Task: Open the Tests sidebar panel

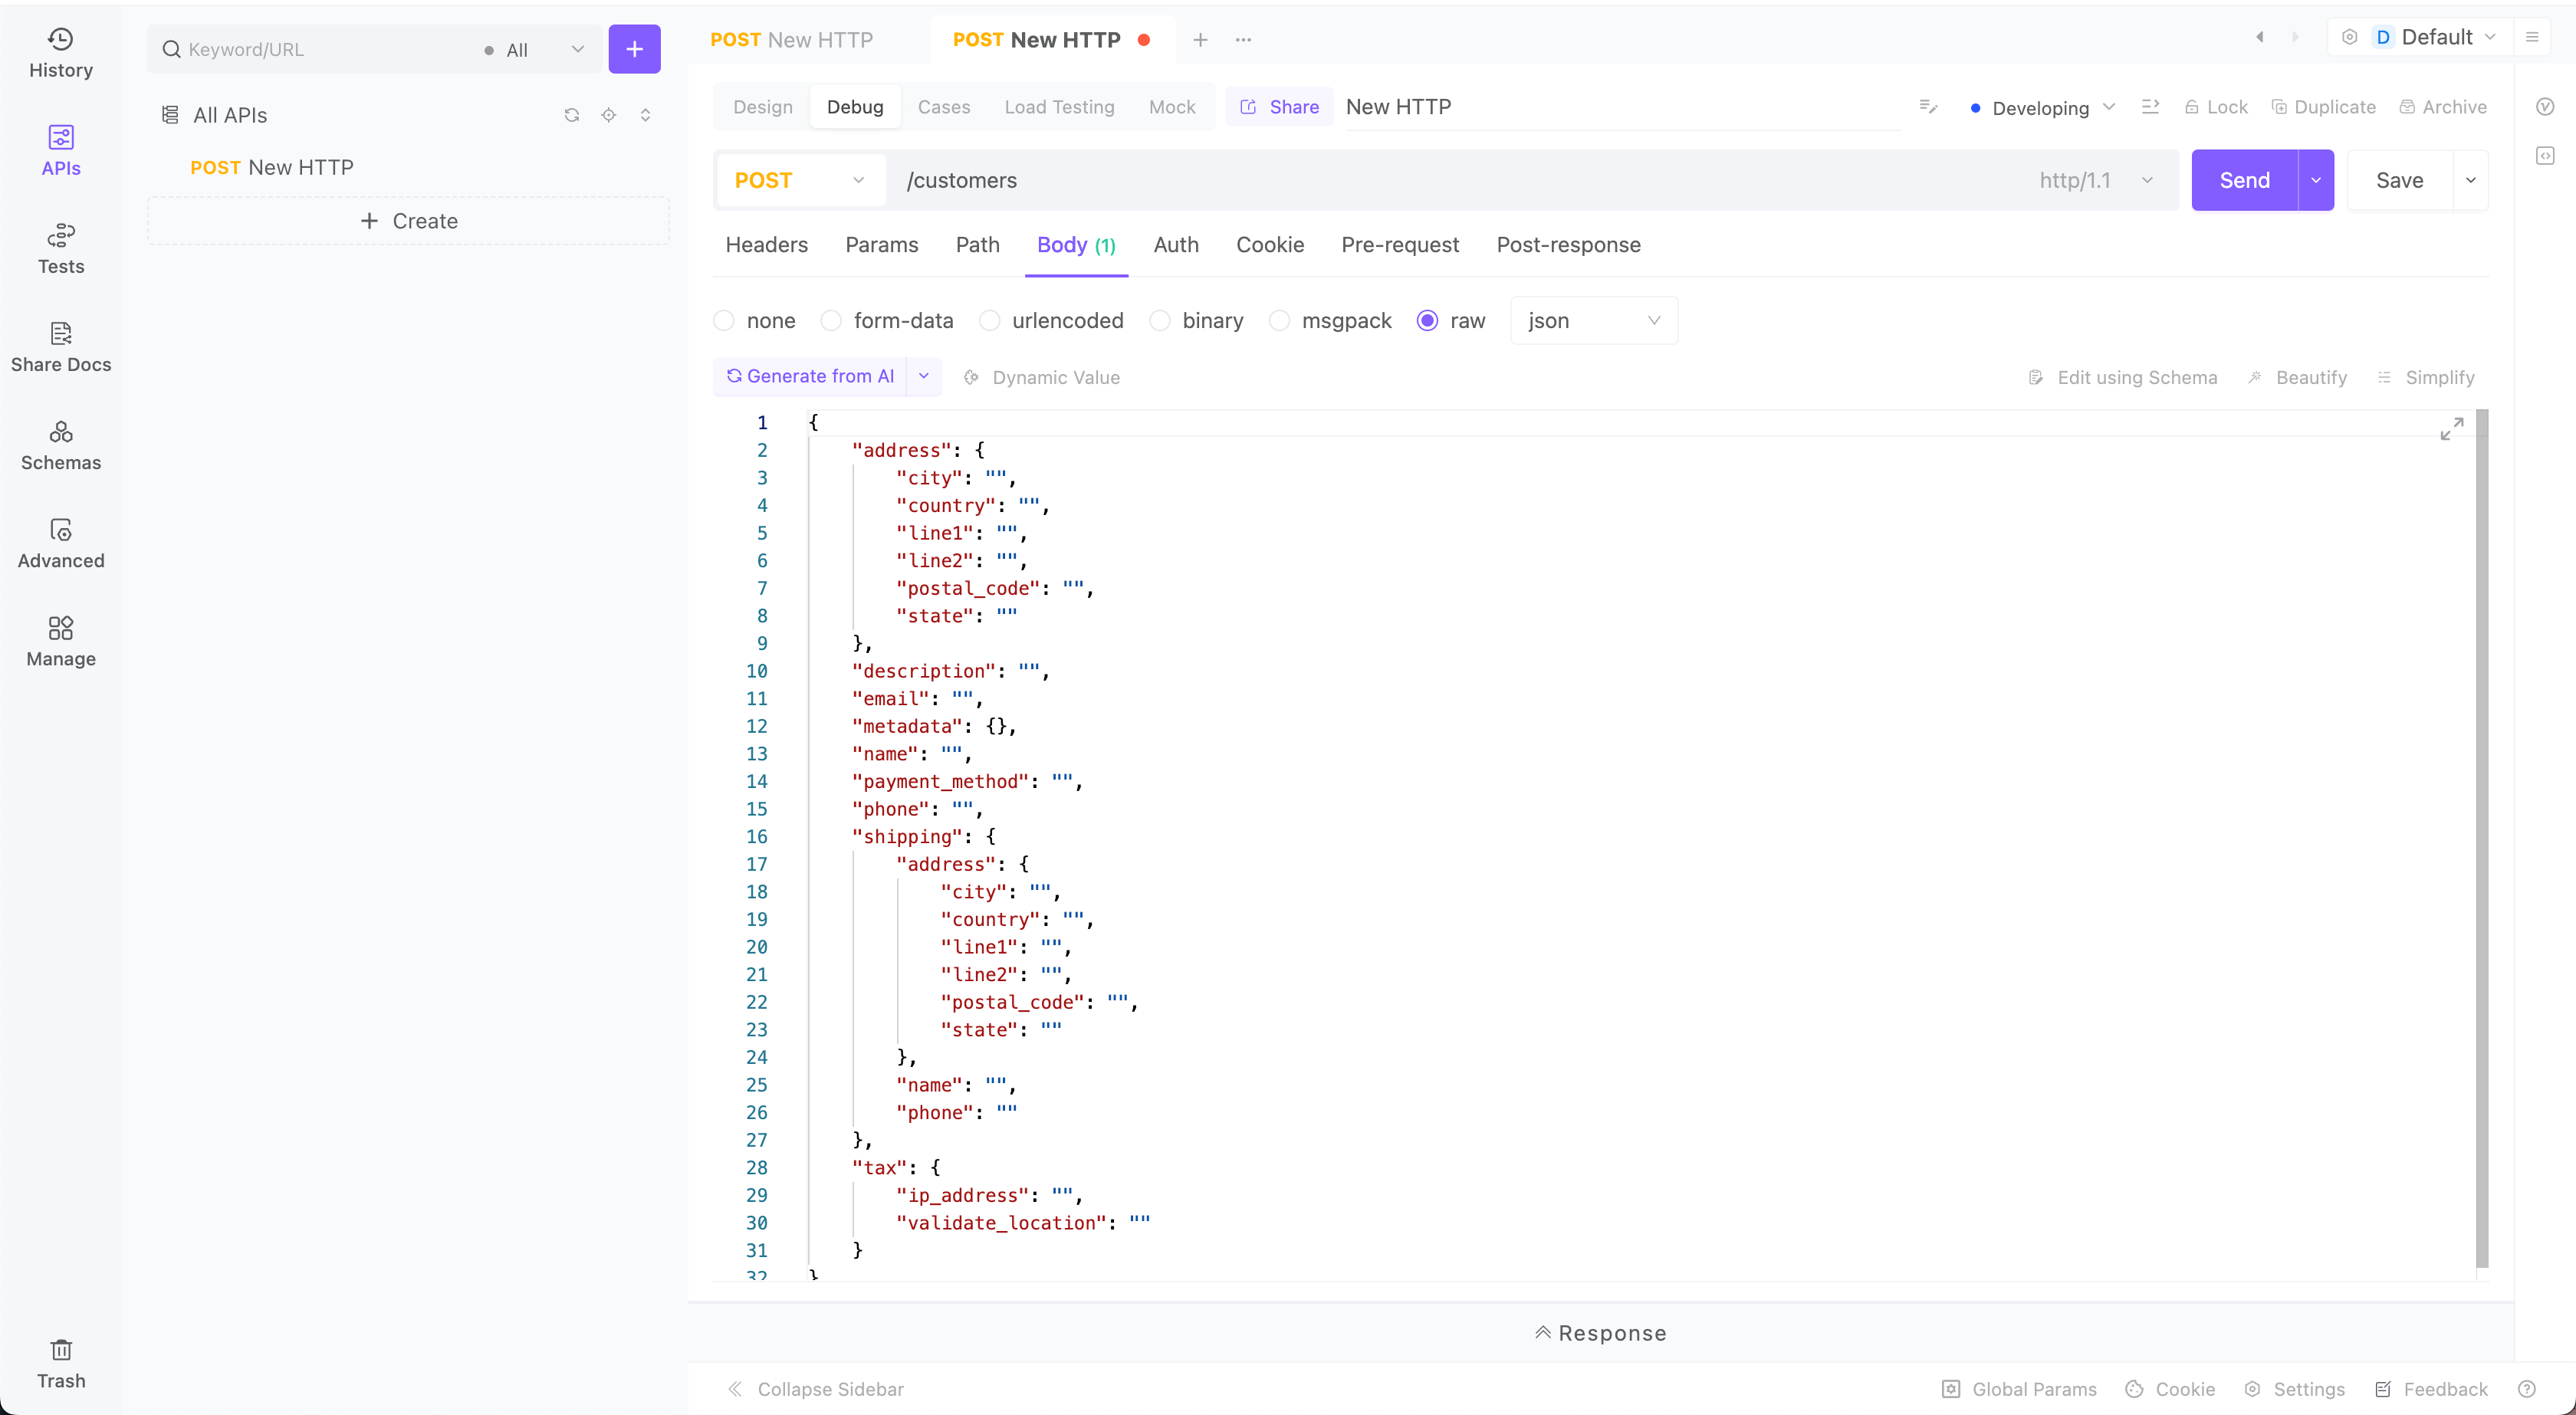Action: coord(61,249)
